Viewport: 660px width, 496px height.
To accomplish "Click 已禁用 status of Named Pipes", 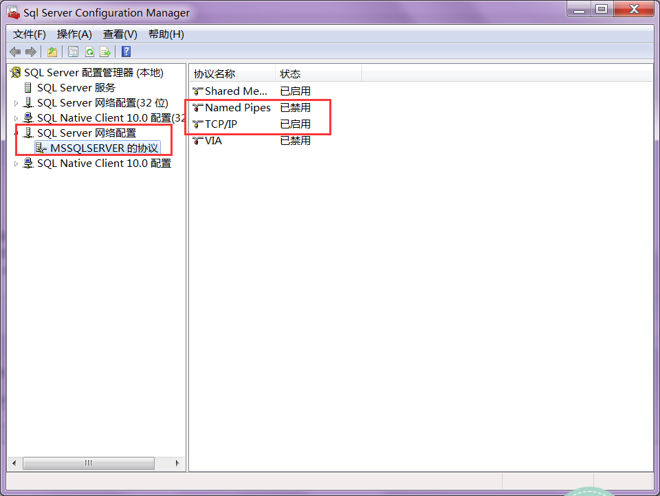I will pos(296,108).
